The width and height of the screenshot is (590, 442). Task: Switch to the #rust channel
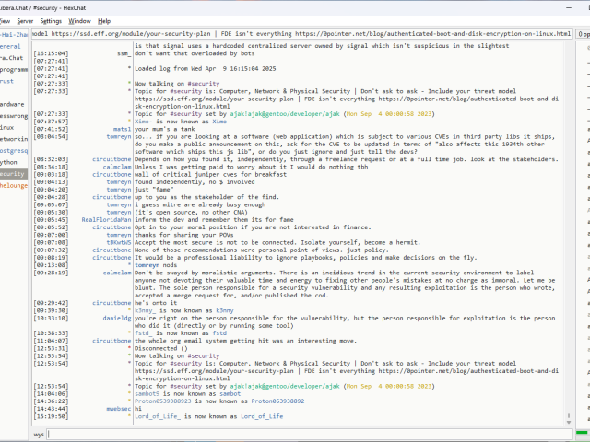[7, 81]
